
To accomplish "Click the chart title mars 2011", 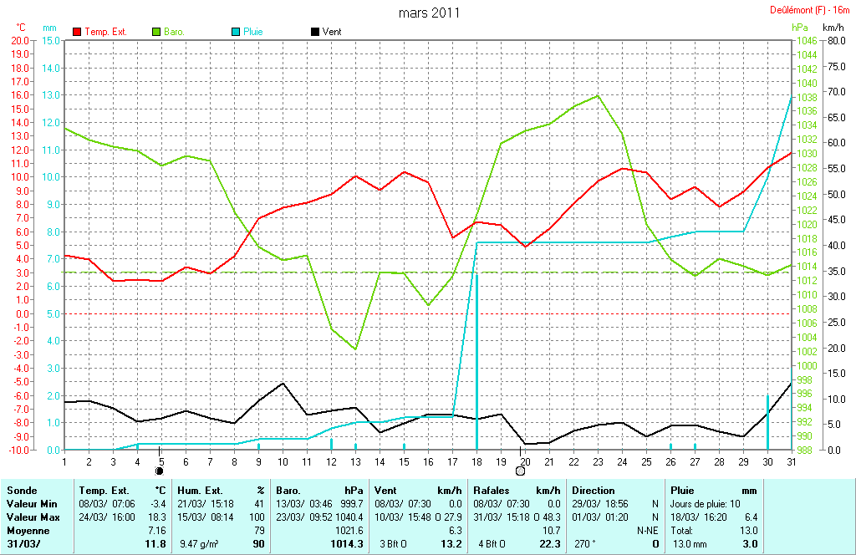I will (x=428, y=13).
